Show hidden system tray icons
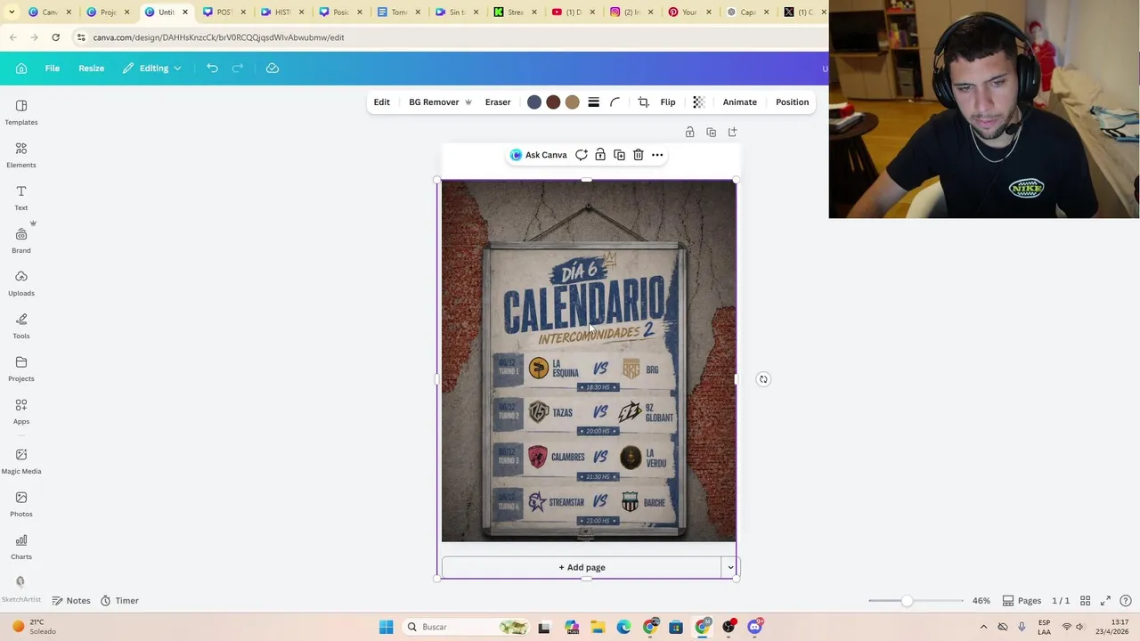The image size is (1140, 641). [981, 627]
